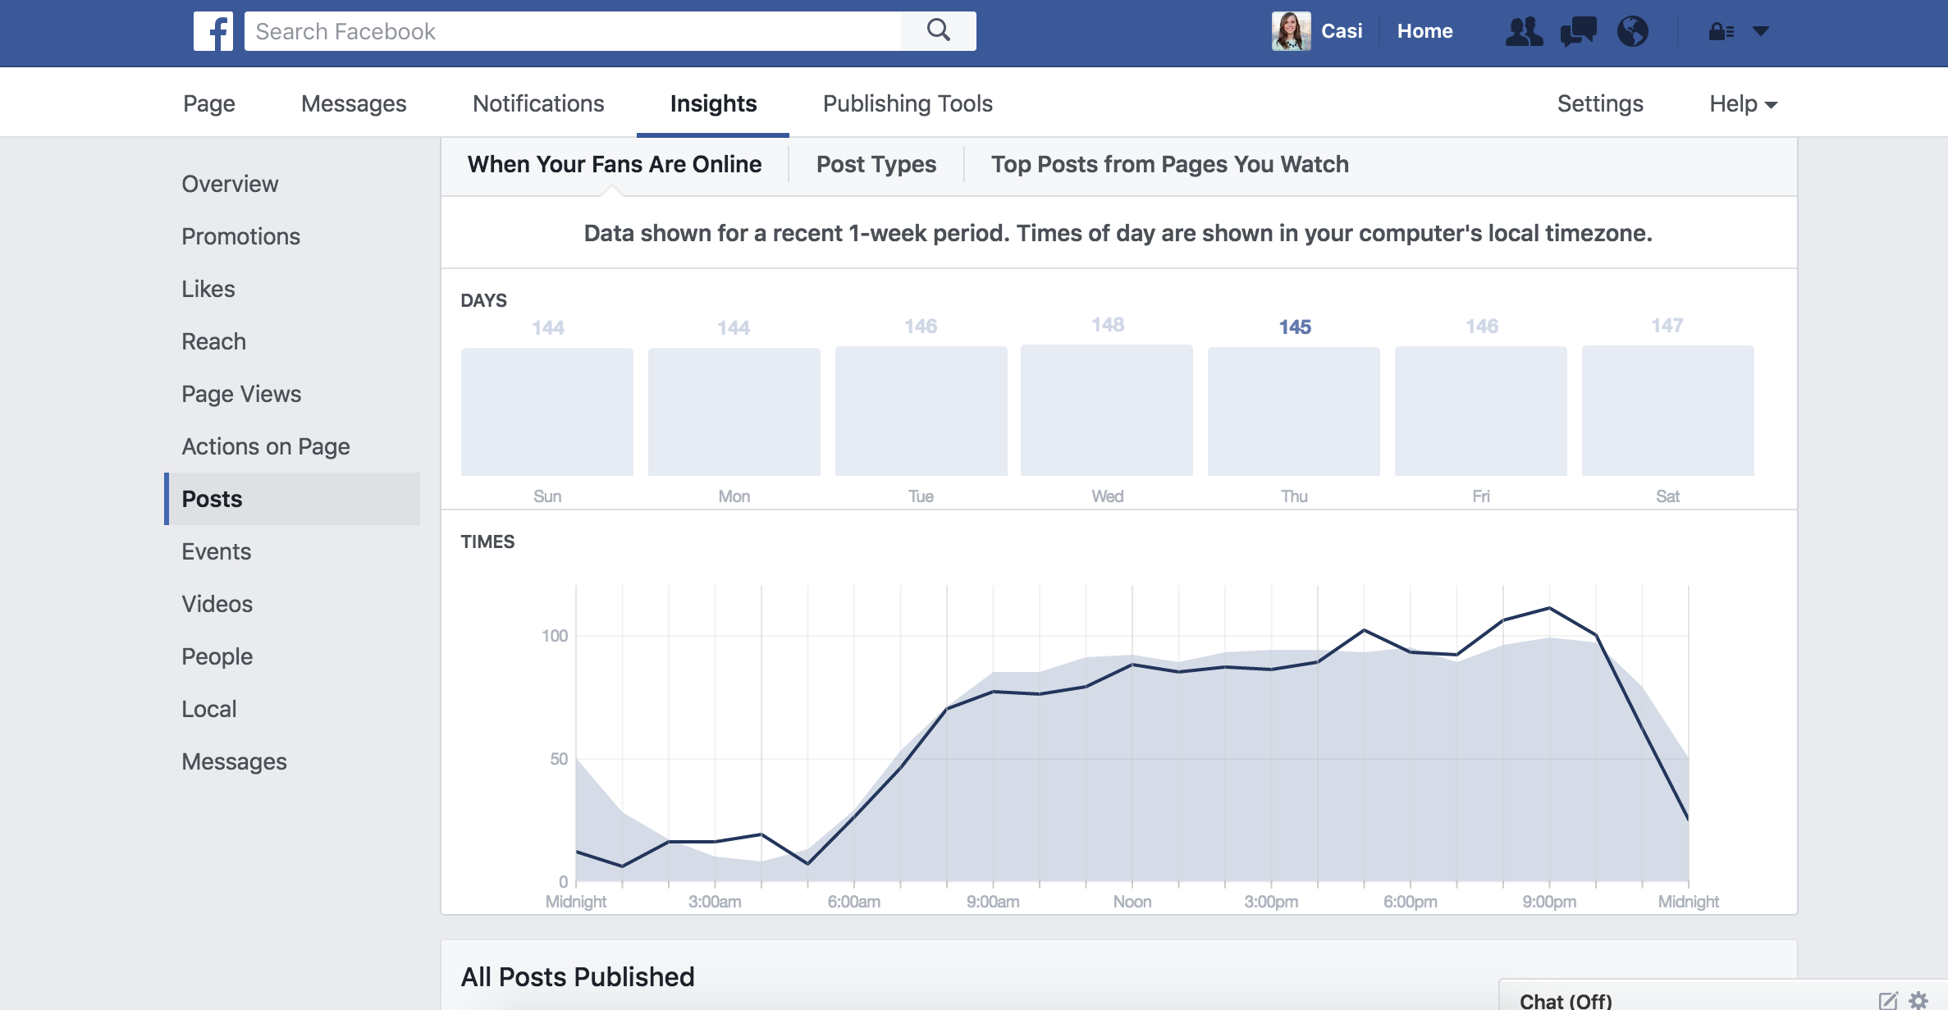Click the chat compose message icon
This screenshot has height=1010, width=1948.
click(x=1887, y=1000)
